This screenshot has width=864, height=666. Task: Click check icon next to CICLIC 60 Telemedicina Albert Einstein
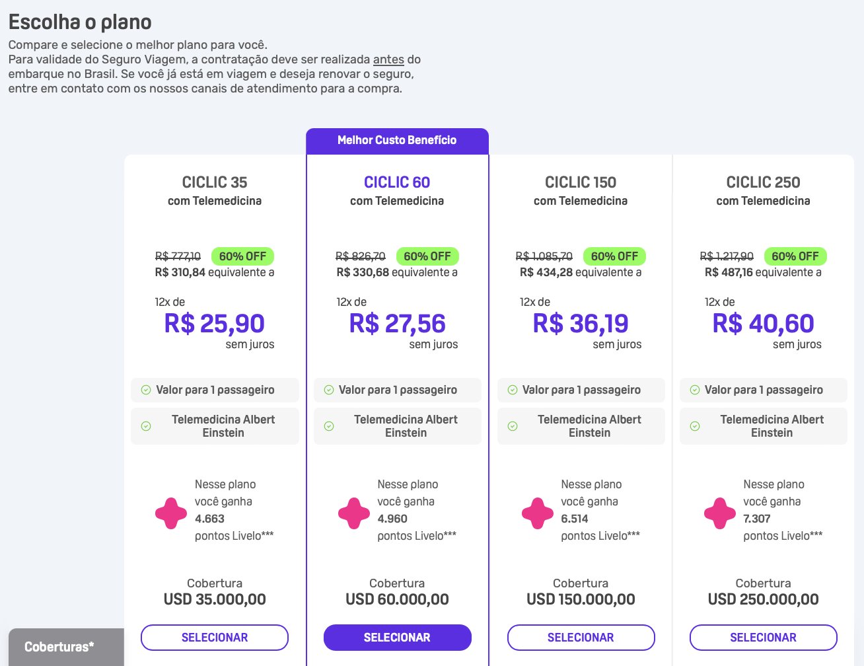[329, 426]
